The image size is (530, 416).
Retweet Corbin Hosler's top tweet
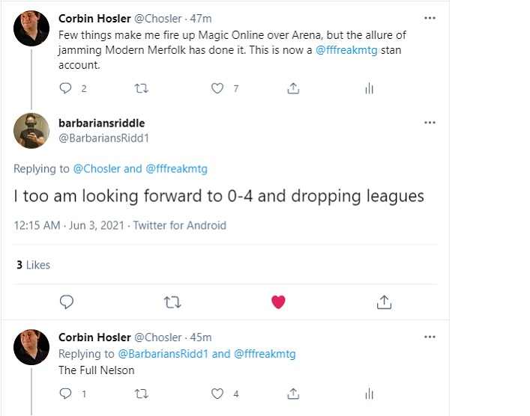(x=140, y=88)
